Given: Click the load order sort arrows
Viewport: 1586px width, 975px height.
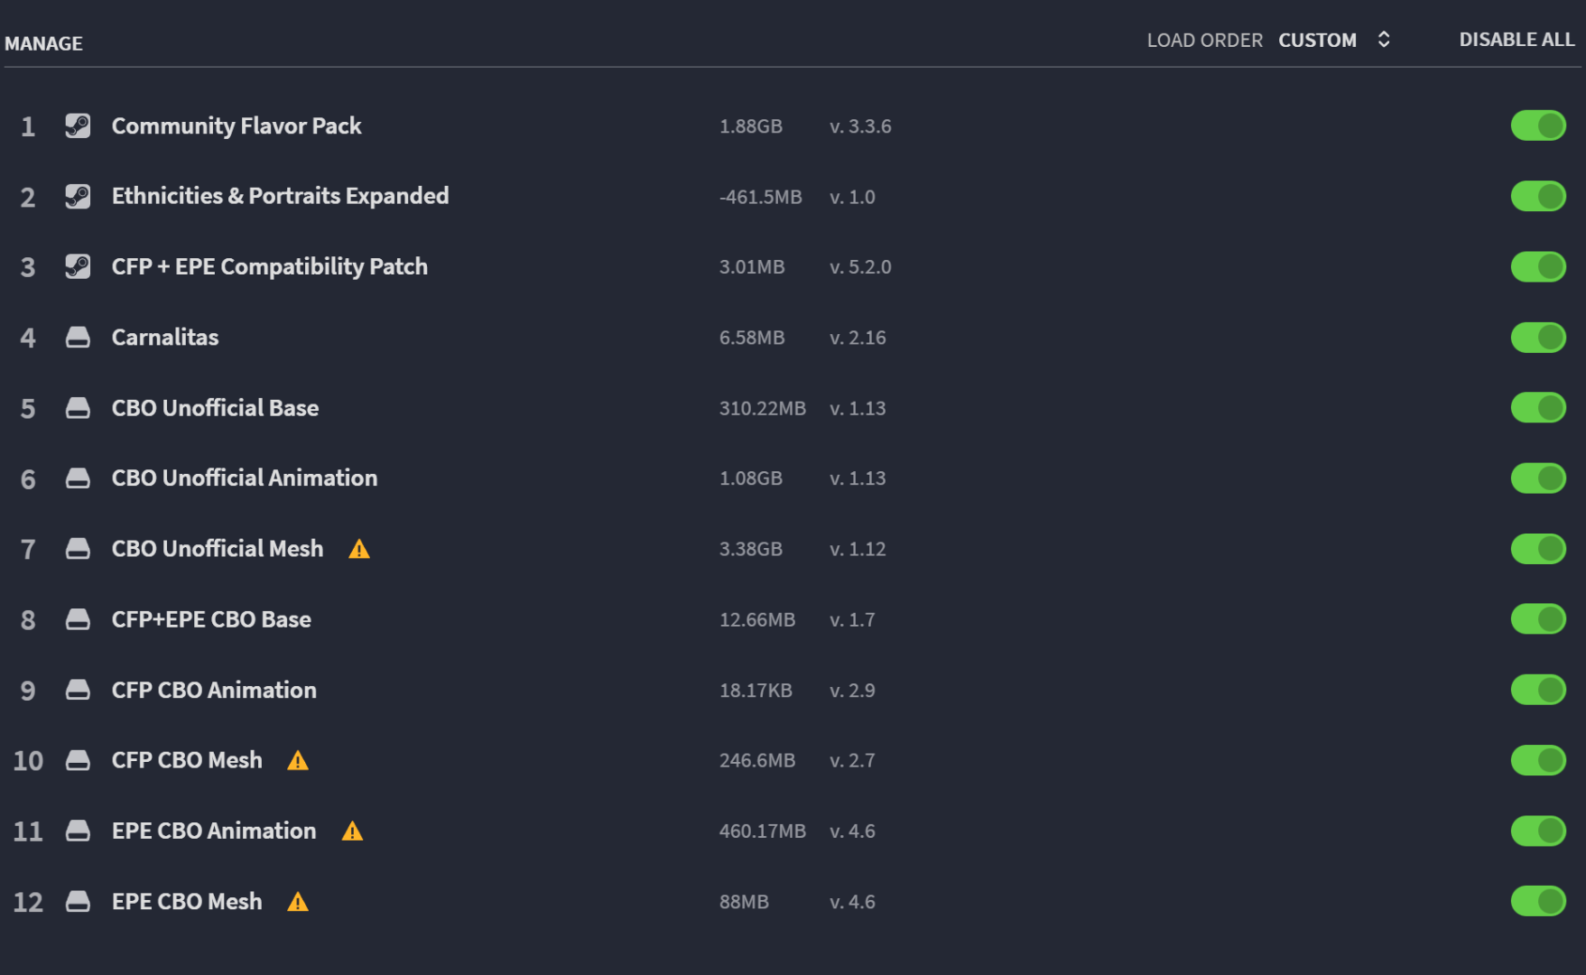Looking at the screenshot, I should (1384, 40).
